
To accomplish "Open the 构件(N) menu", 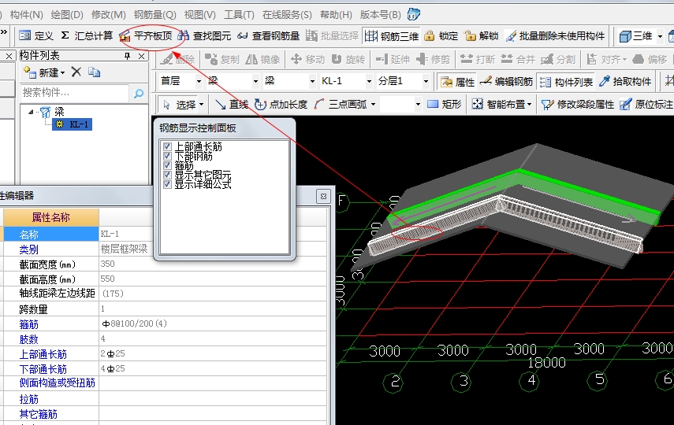I will tap(26, 15).
